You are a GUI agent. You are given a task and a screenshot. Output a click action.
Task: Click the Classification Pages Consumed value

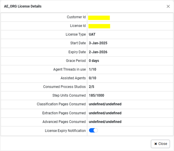pos(105,104)
